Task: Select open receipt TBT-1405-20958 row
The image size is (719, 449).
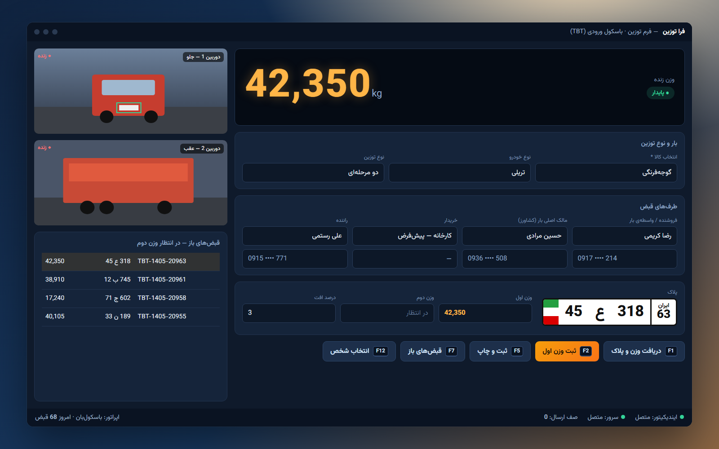Action: pos(131,298)
